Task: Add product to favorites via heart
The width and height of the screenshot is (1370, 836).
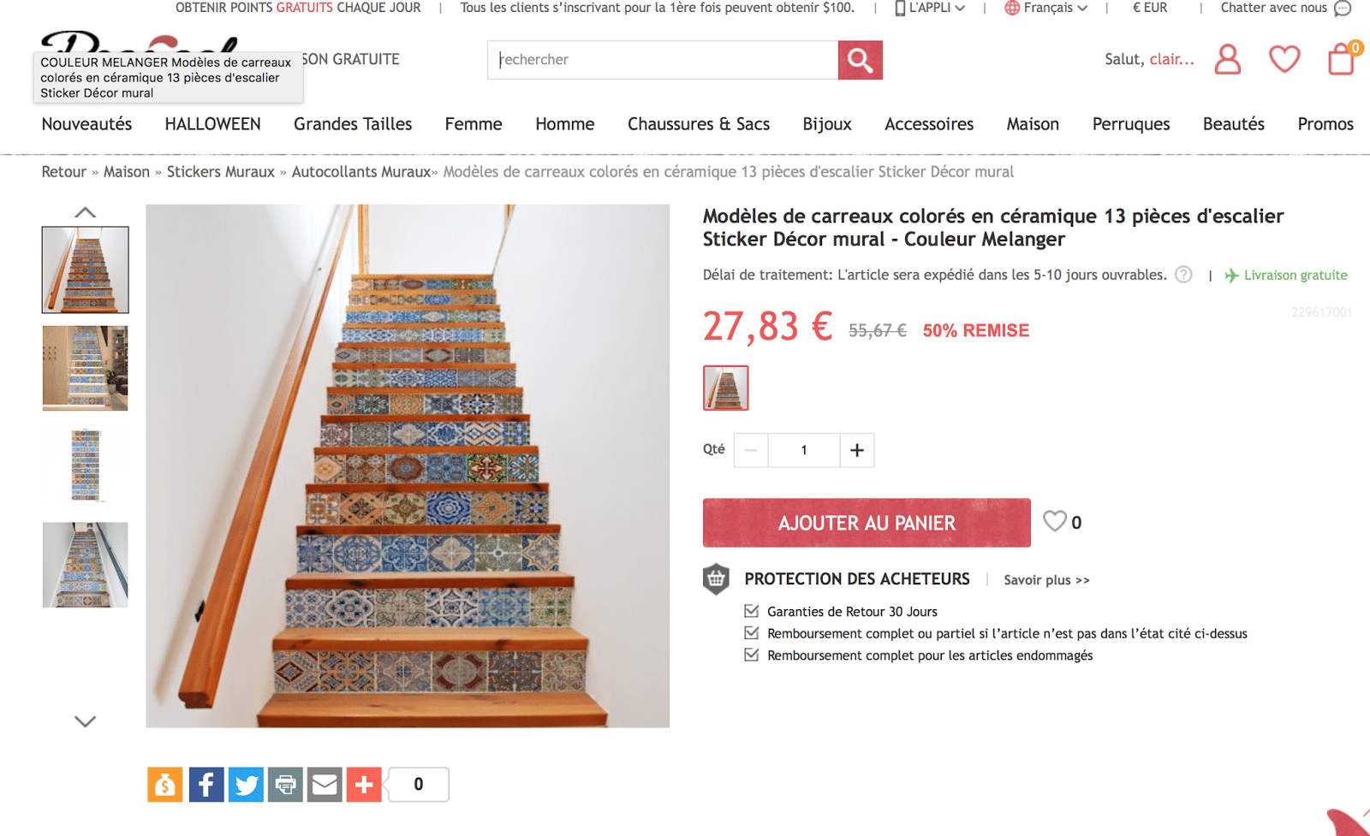Action: tap(1055, 521)
